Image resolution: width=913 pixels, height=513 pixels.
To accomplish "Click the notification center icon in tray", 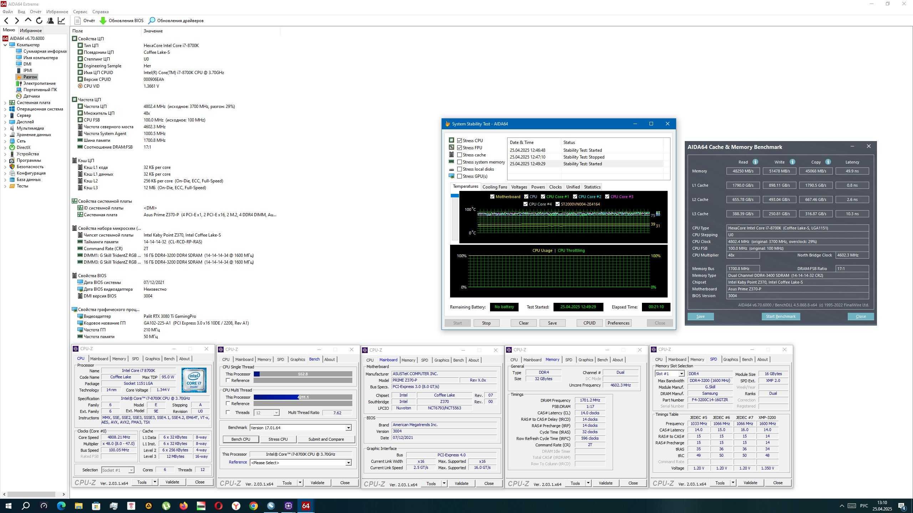I will [902, 506].
